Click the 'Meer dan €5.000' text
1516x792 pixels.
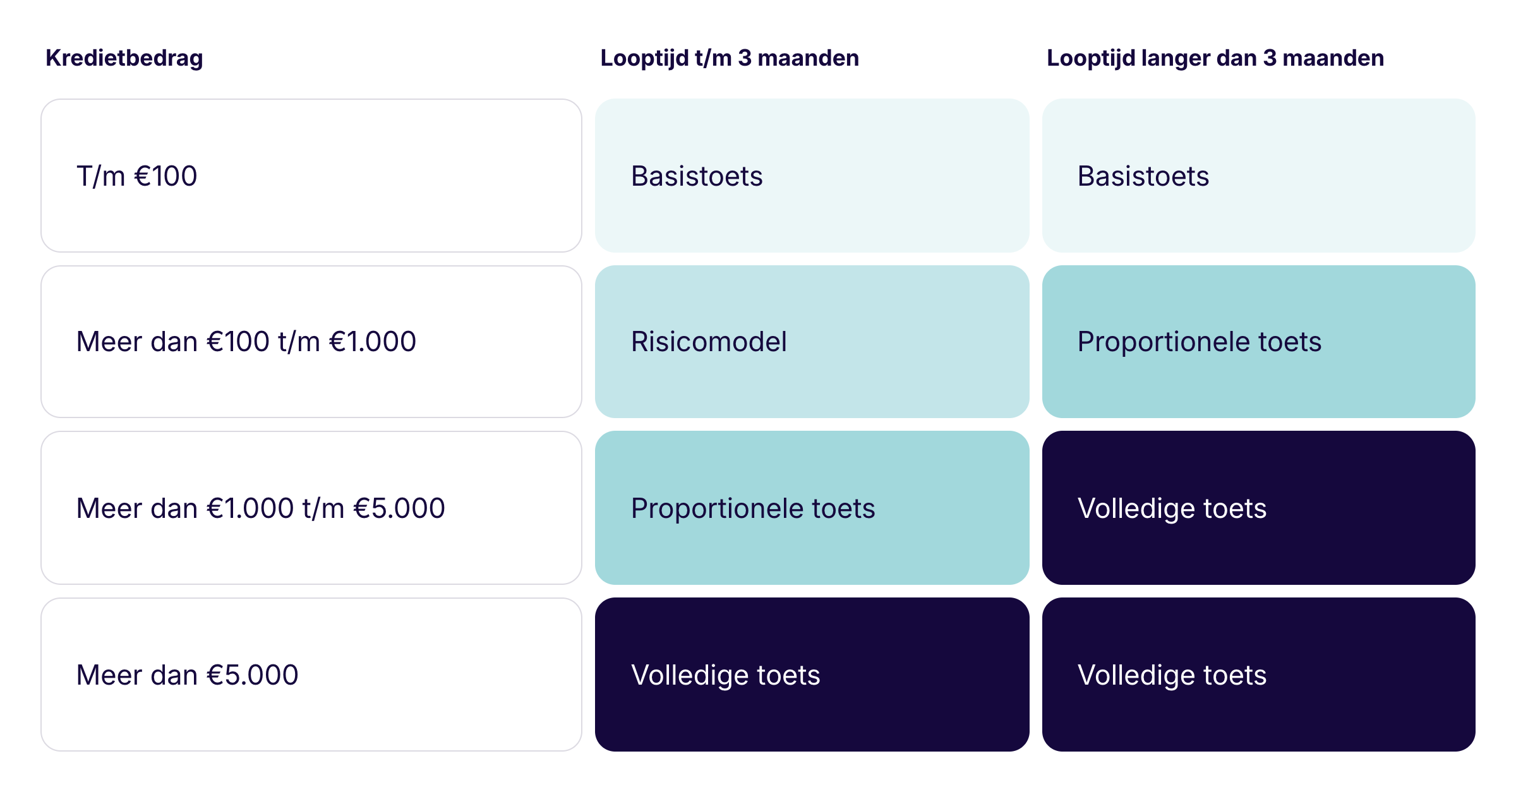point(187,675)
